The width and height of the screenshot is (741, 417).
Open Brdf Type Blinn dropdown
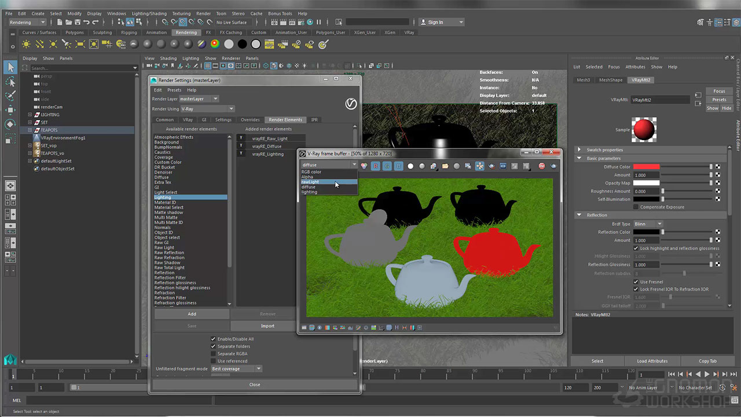(x=648, y=224)
